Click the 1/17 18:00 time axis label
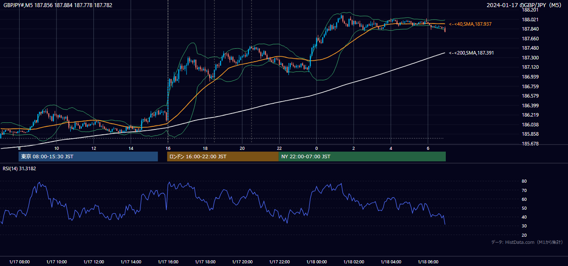The width and height of the screenshot is (568, 266). tap(205, 262)
